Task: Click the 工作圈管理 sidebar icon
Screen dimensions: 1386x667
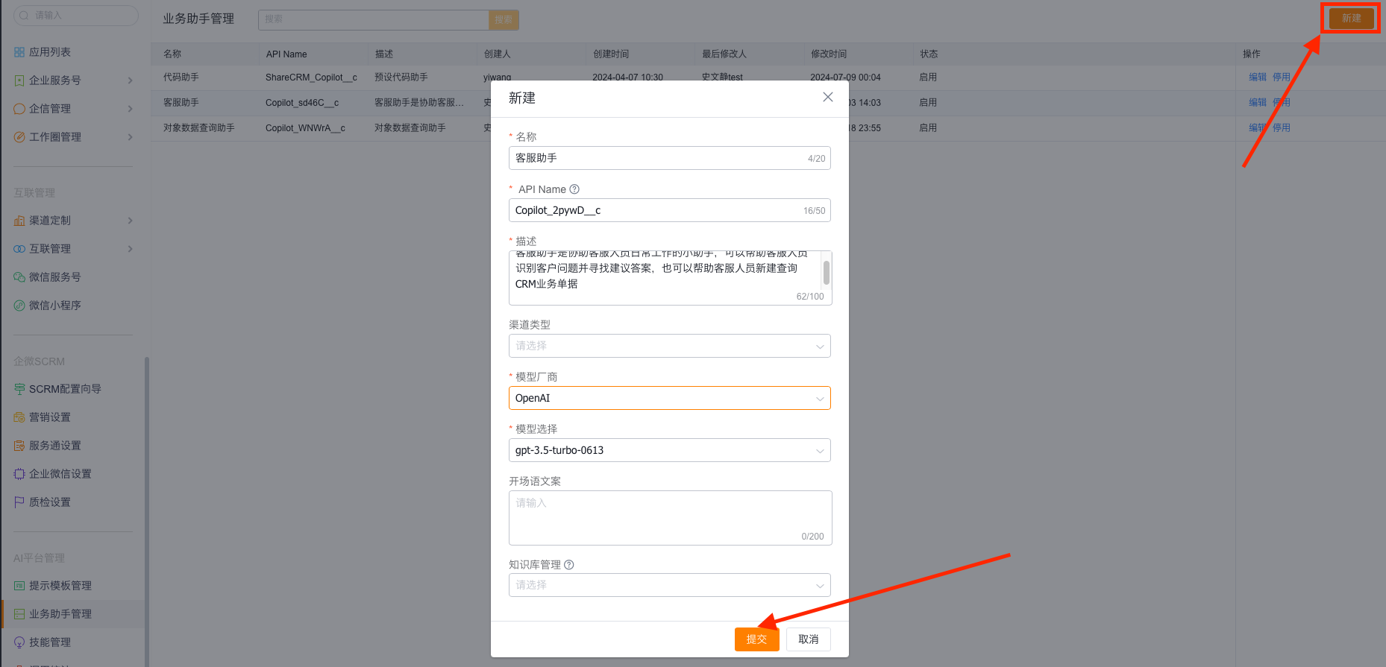Action: point(19,137)
